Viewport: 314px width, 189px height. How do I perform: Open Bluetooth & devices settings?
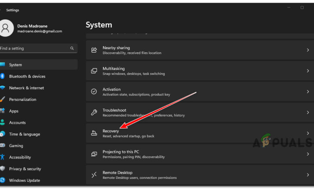coord(27,76)
